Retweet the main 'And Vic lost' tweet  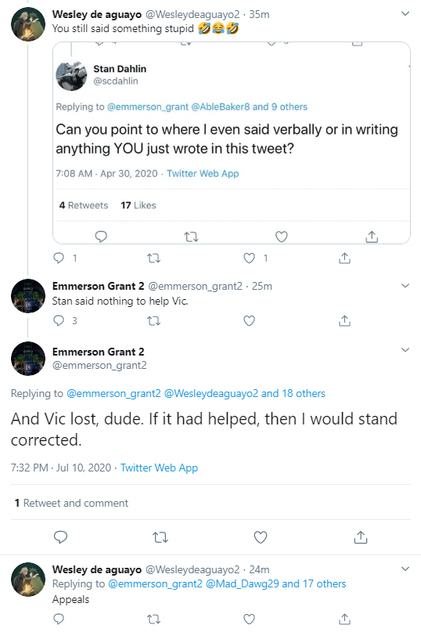(160, 537)
